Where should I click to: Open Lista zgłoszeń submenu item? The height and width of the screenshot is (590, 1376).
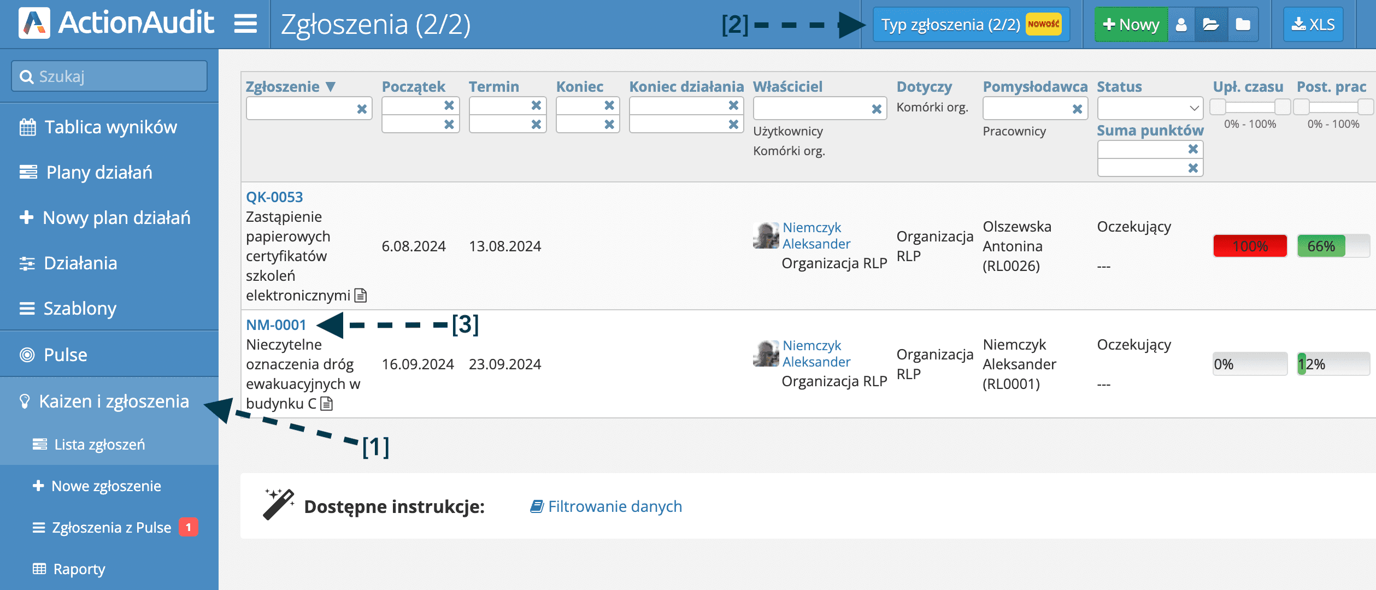coord(109,445)
